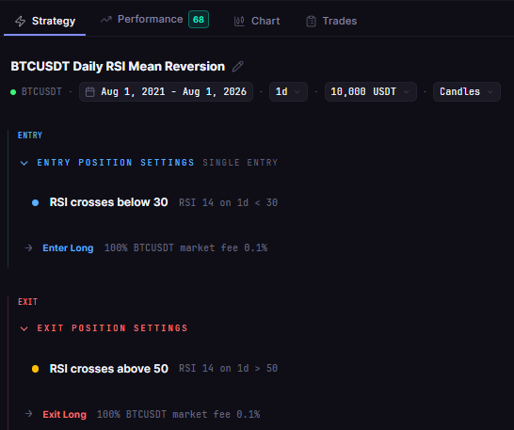Viewport: 514px width, 430px height.
Task: Open the Aug 1, 2021 - Aug 1, 2026 date picker
Action: [167, 92]
